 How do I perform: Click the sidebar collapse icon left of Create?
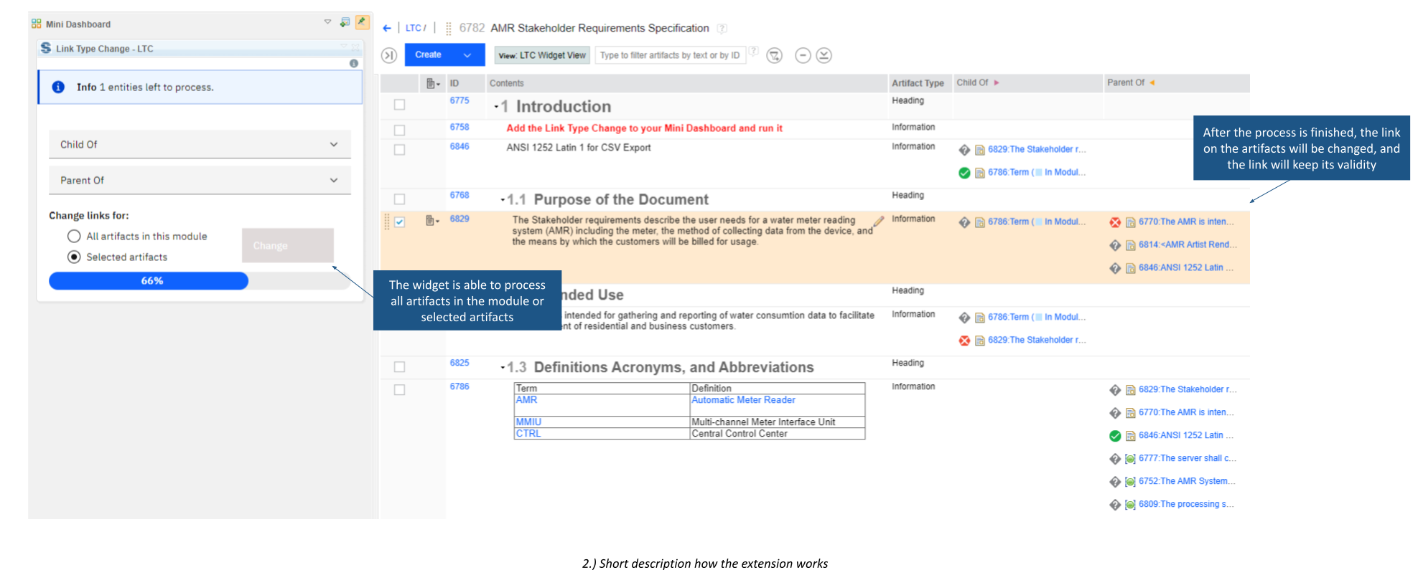click(x=389, y=55)
